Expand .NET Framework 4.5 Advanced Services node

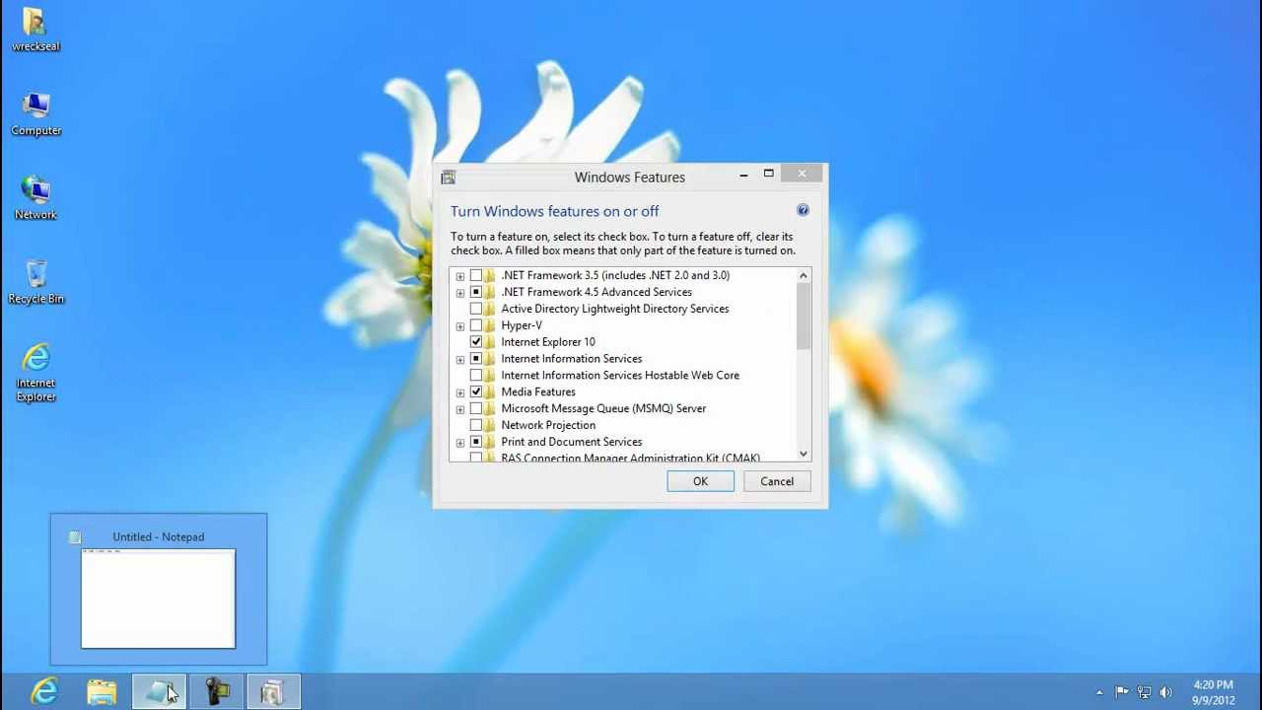point(460,293)
